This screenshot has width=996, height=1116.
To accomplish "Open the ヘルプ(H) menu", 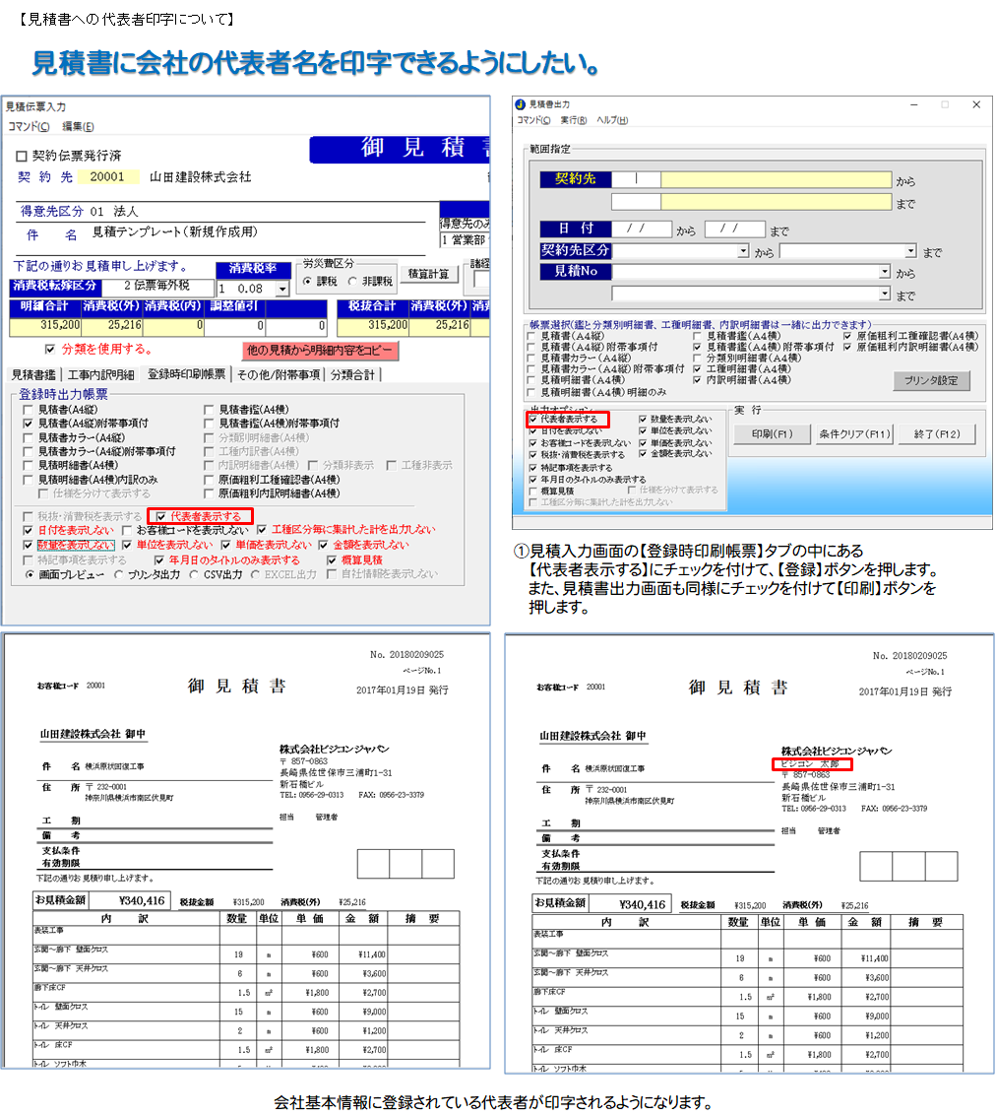I will (612, 120).
